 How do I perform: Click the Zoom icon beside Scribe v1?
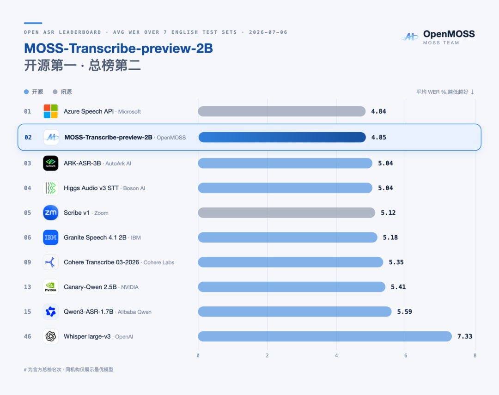point(51,213)
